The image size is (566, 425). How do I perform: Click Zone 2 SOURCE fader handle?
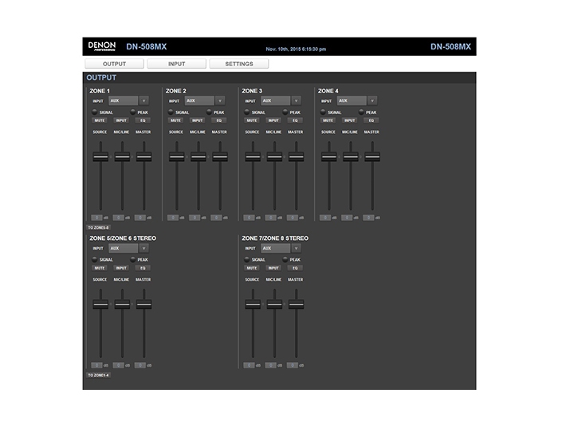click(176, 157)
